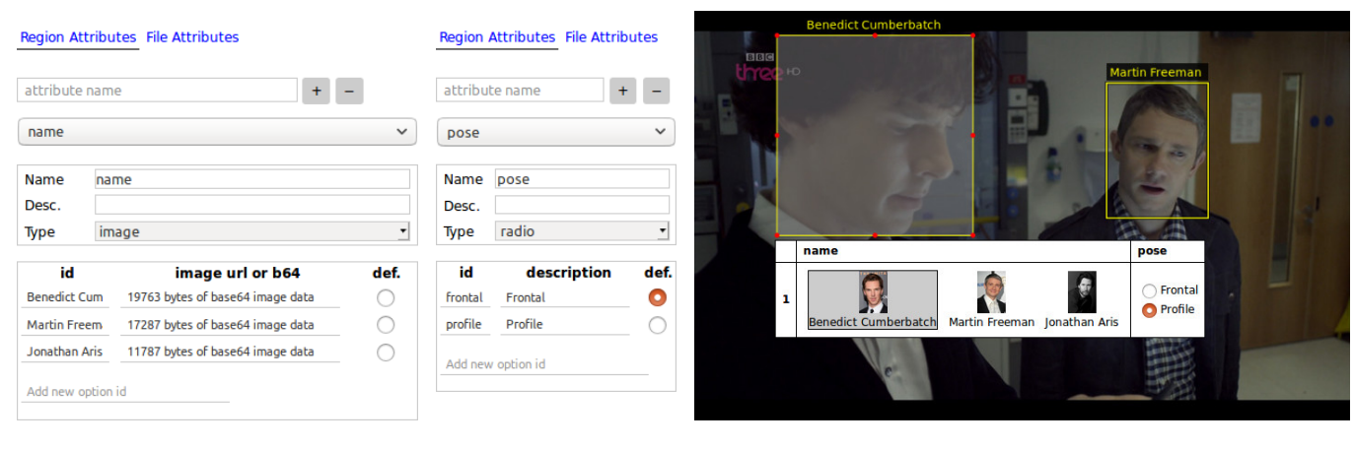1355x449 pixels.
Task: Open Region Attributes tab in left panel
Action: pyautogui.click(x=78, y=37)
